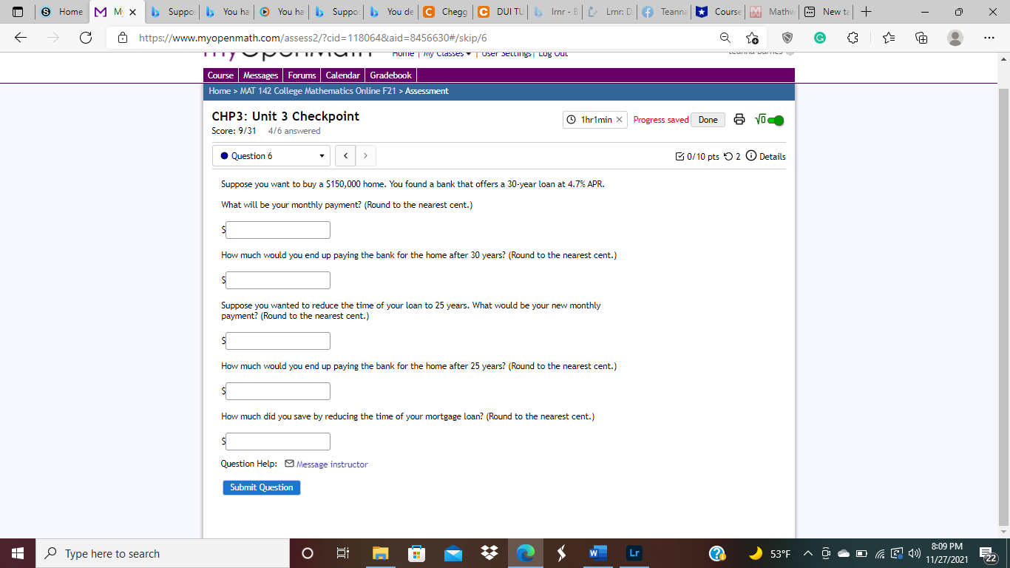Focus the total paid after 25 years box

278,391
